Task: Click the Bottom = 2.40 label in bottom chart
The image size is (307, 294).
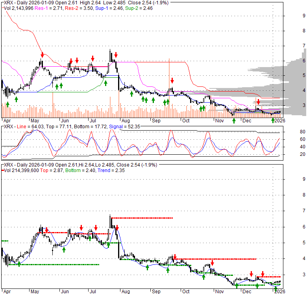Action: coord(80,170)
